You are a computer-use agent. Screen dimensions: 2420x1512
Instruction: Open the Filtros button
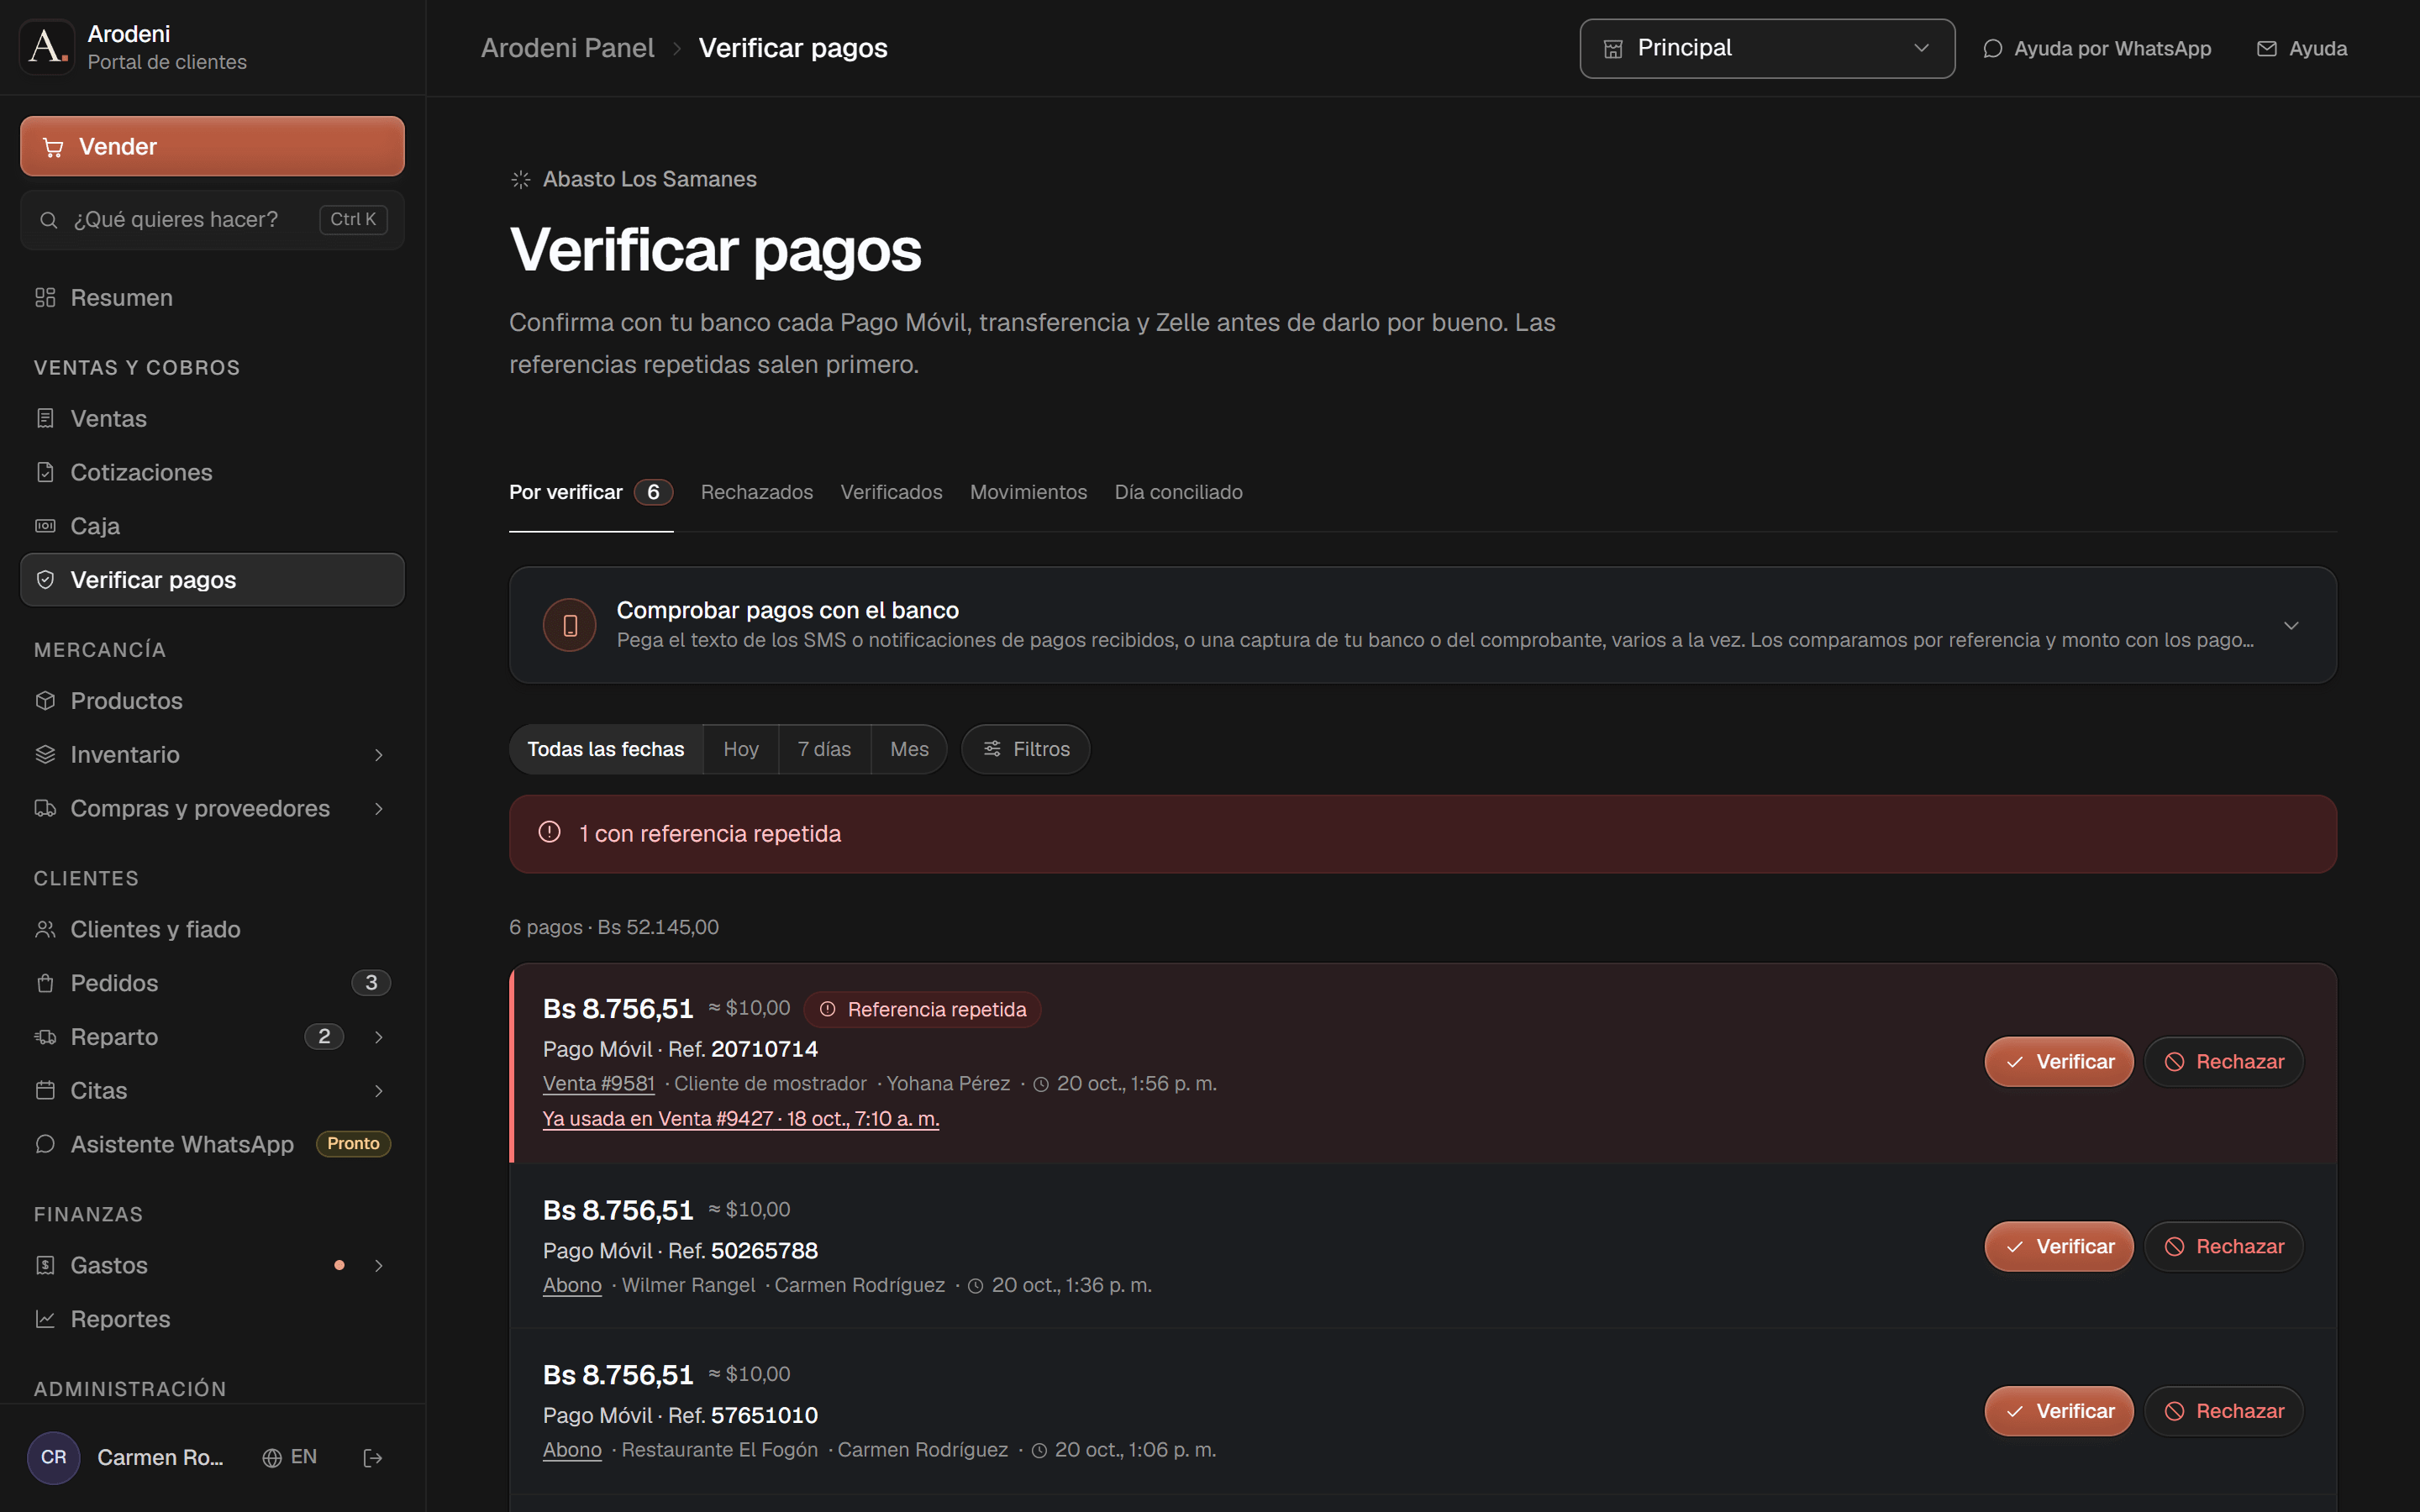tap(1026, 749)
